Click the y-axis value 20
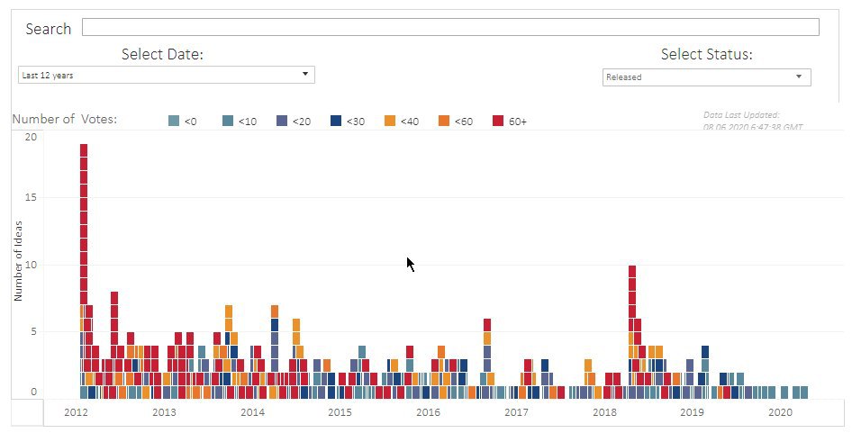 [31, 137]
